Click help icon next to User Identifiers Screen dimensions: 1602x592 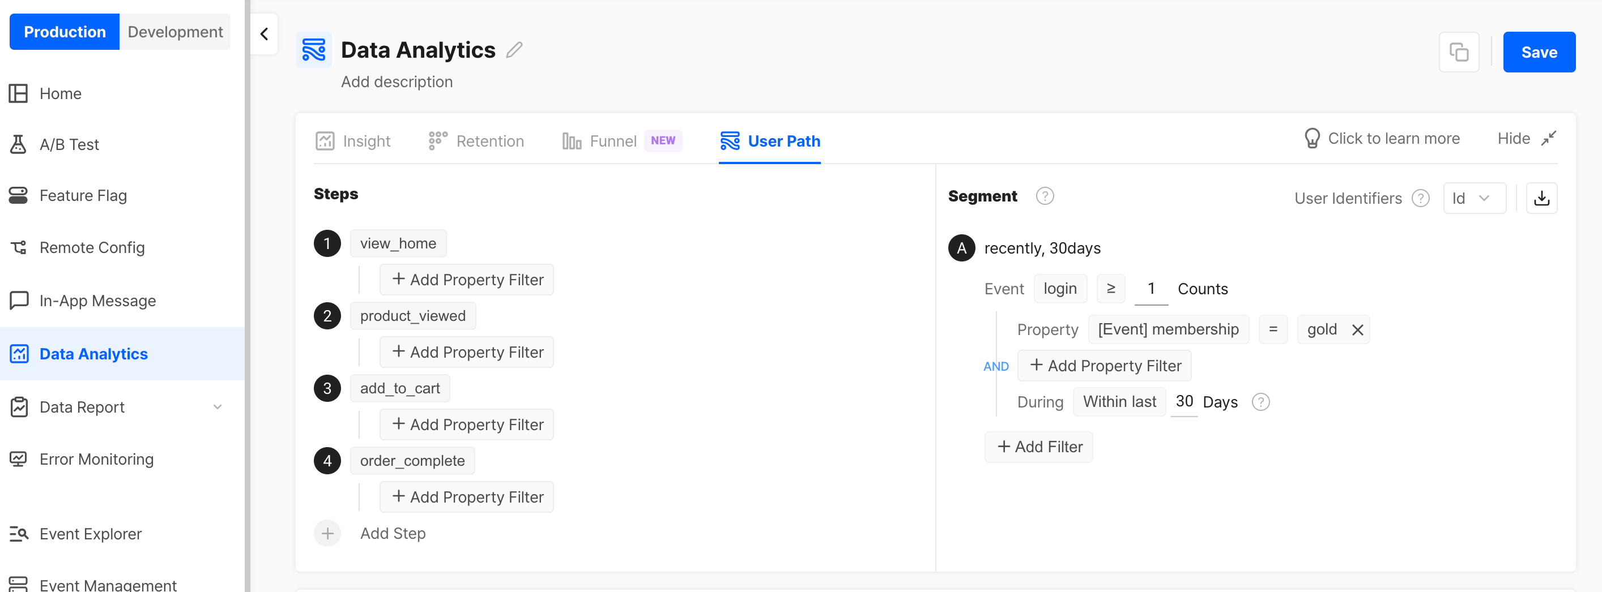[x=1420, y=198]
